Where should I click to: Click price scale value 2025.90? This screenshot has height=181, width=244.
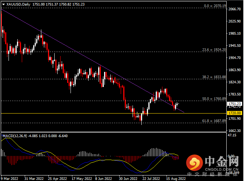[234, 21]
